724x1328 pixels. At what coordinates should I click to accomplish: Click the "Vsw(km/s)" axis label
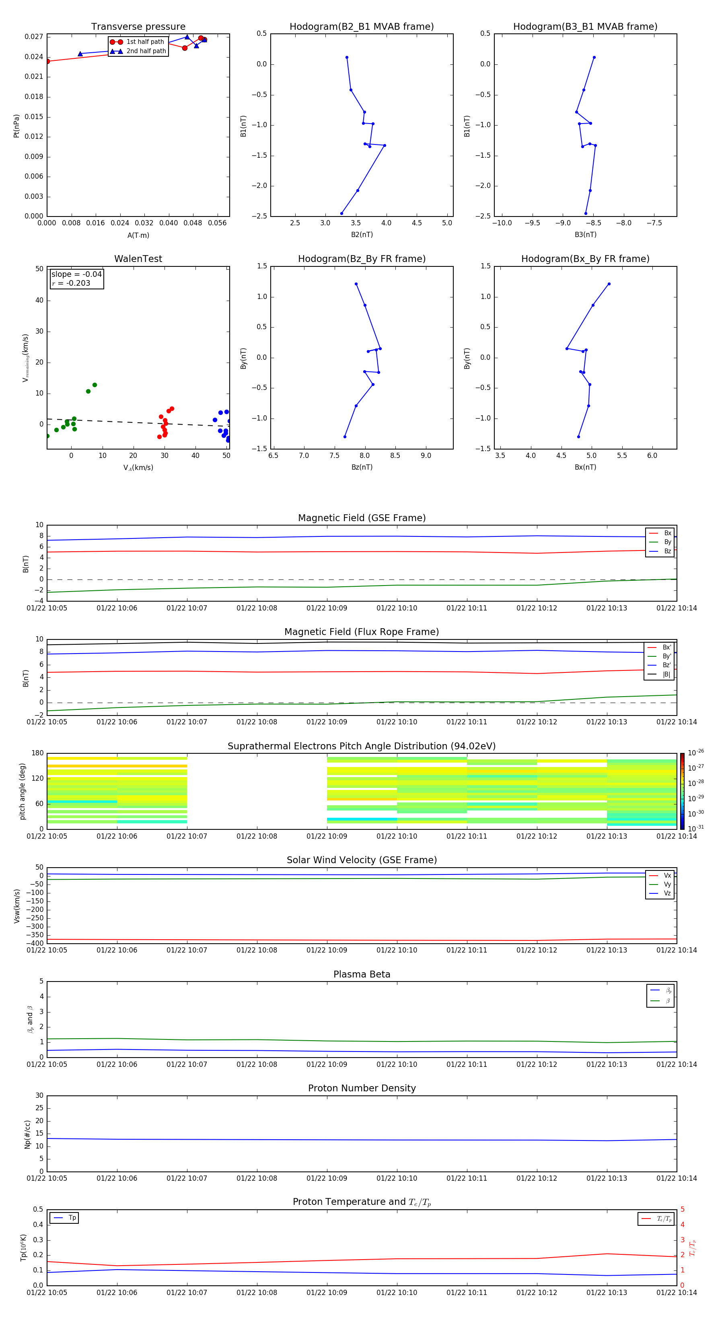pos(16,906)
